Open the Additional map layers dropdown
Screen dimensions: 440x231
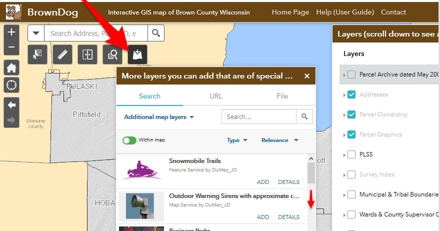coord(159,117)
